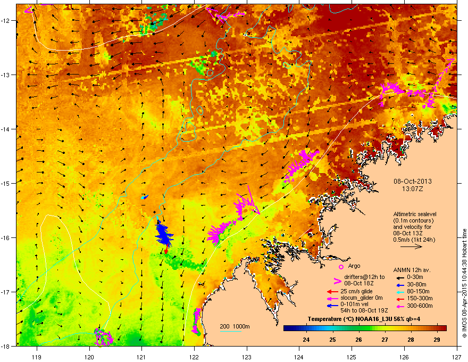Image resolution: width=468 pixels, height=362 pixels.
Task: Click the time label 13:07Z
Action: click(x=413, y=189)
